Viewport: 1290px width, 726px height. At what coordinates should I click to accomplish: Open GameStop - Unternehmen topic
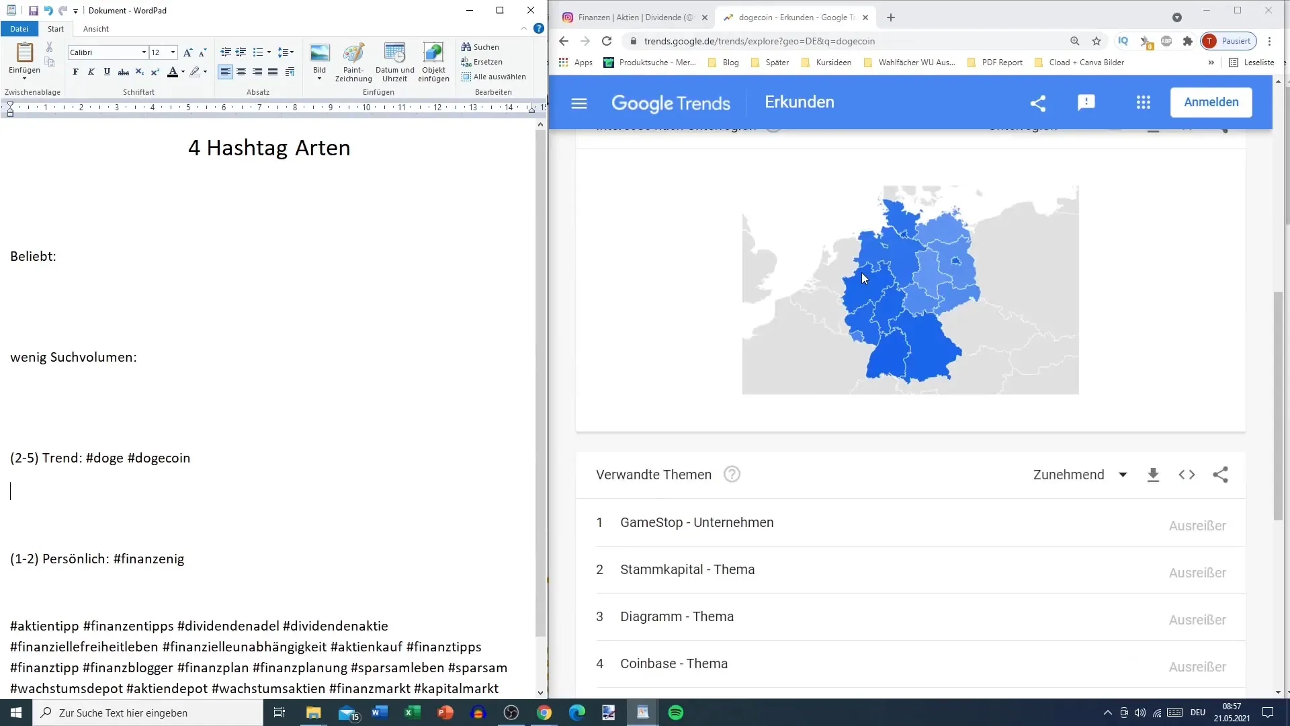(x=697, y=523)
